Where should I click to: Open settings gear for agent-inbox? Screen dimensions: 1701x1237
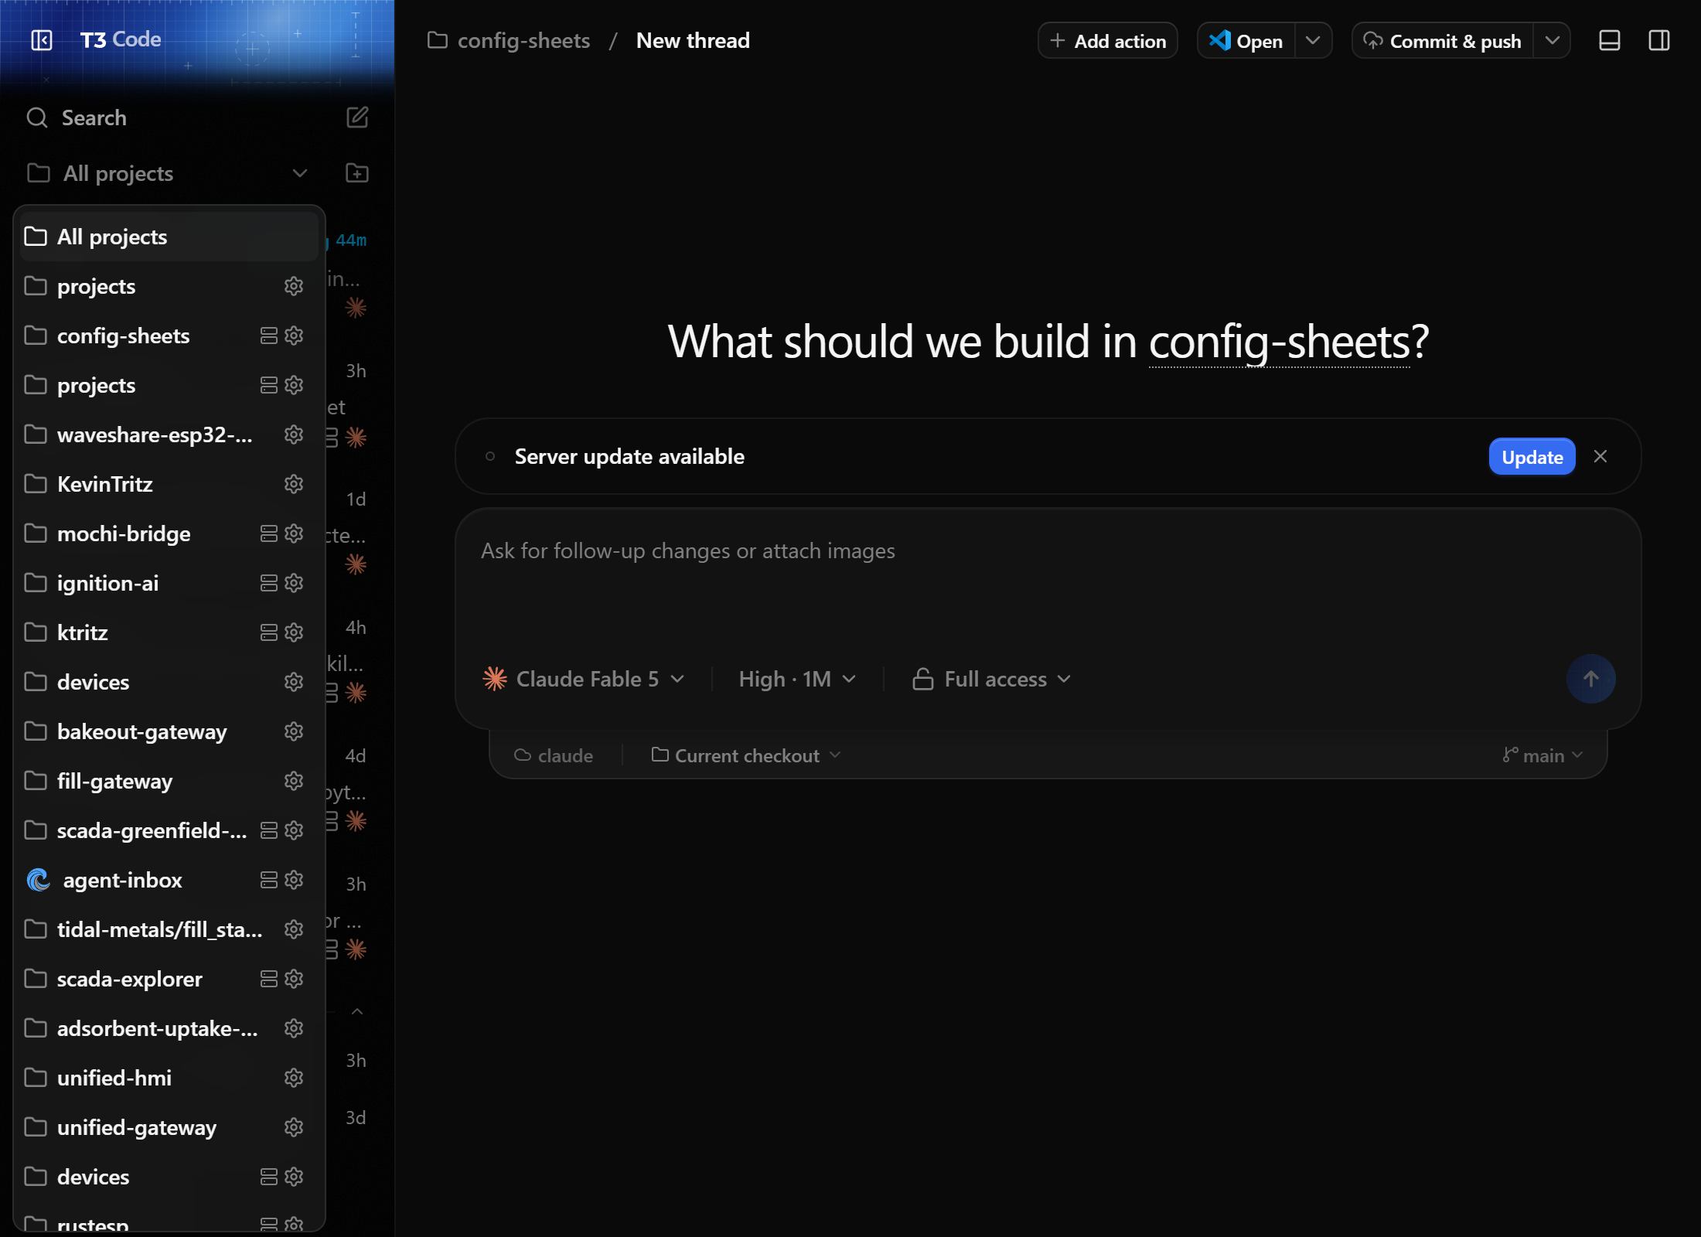(294, 880)
